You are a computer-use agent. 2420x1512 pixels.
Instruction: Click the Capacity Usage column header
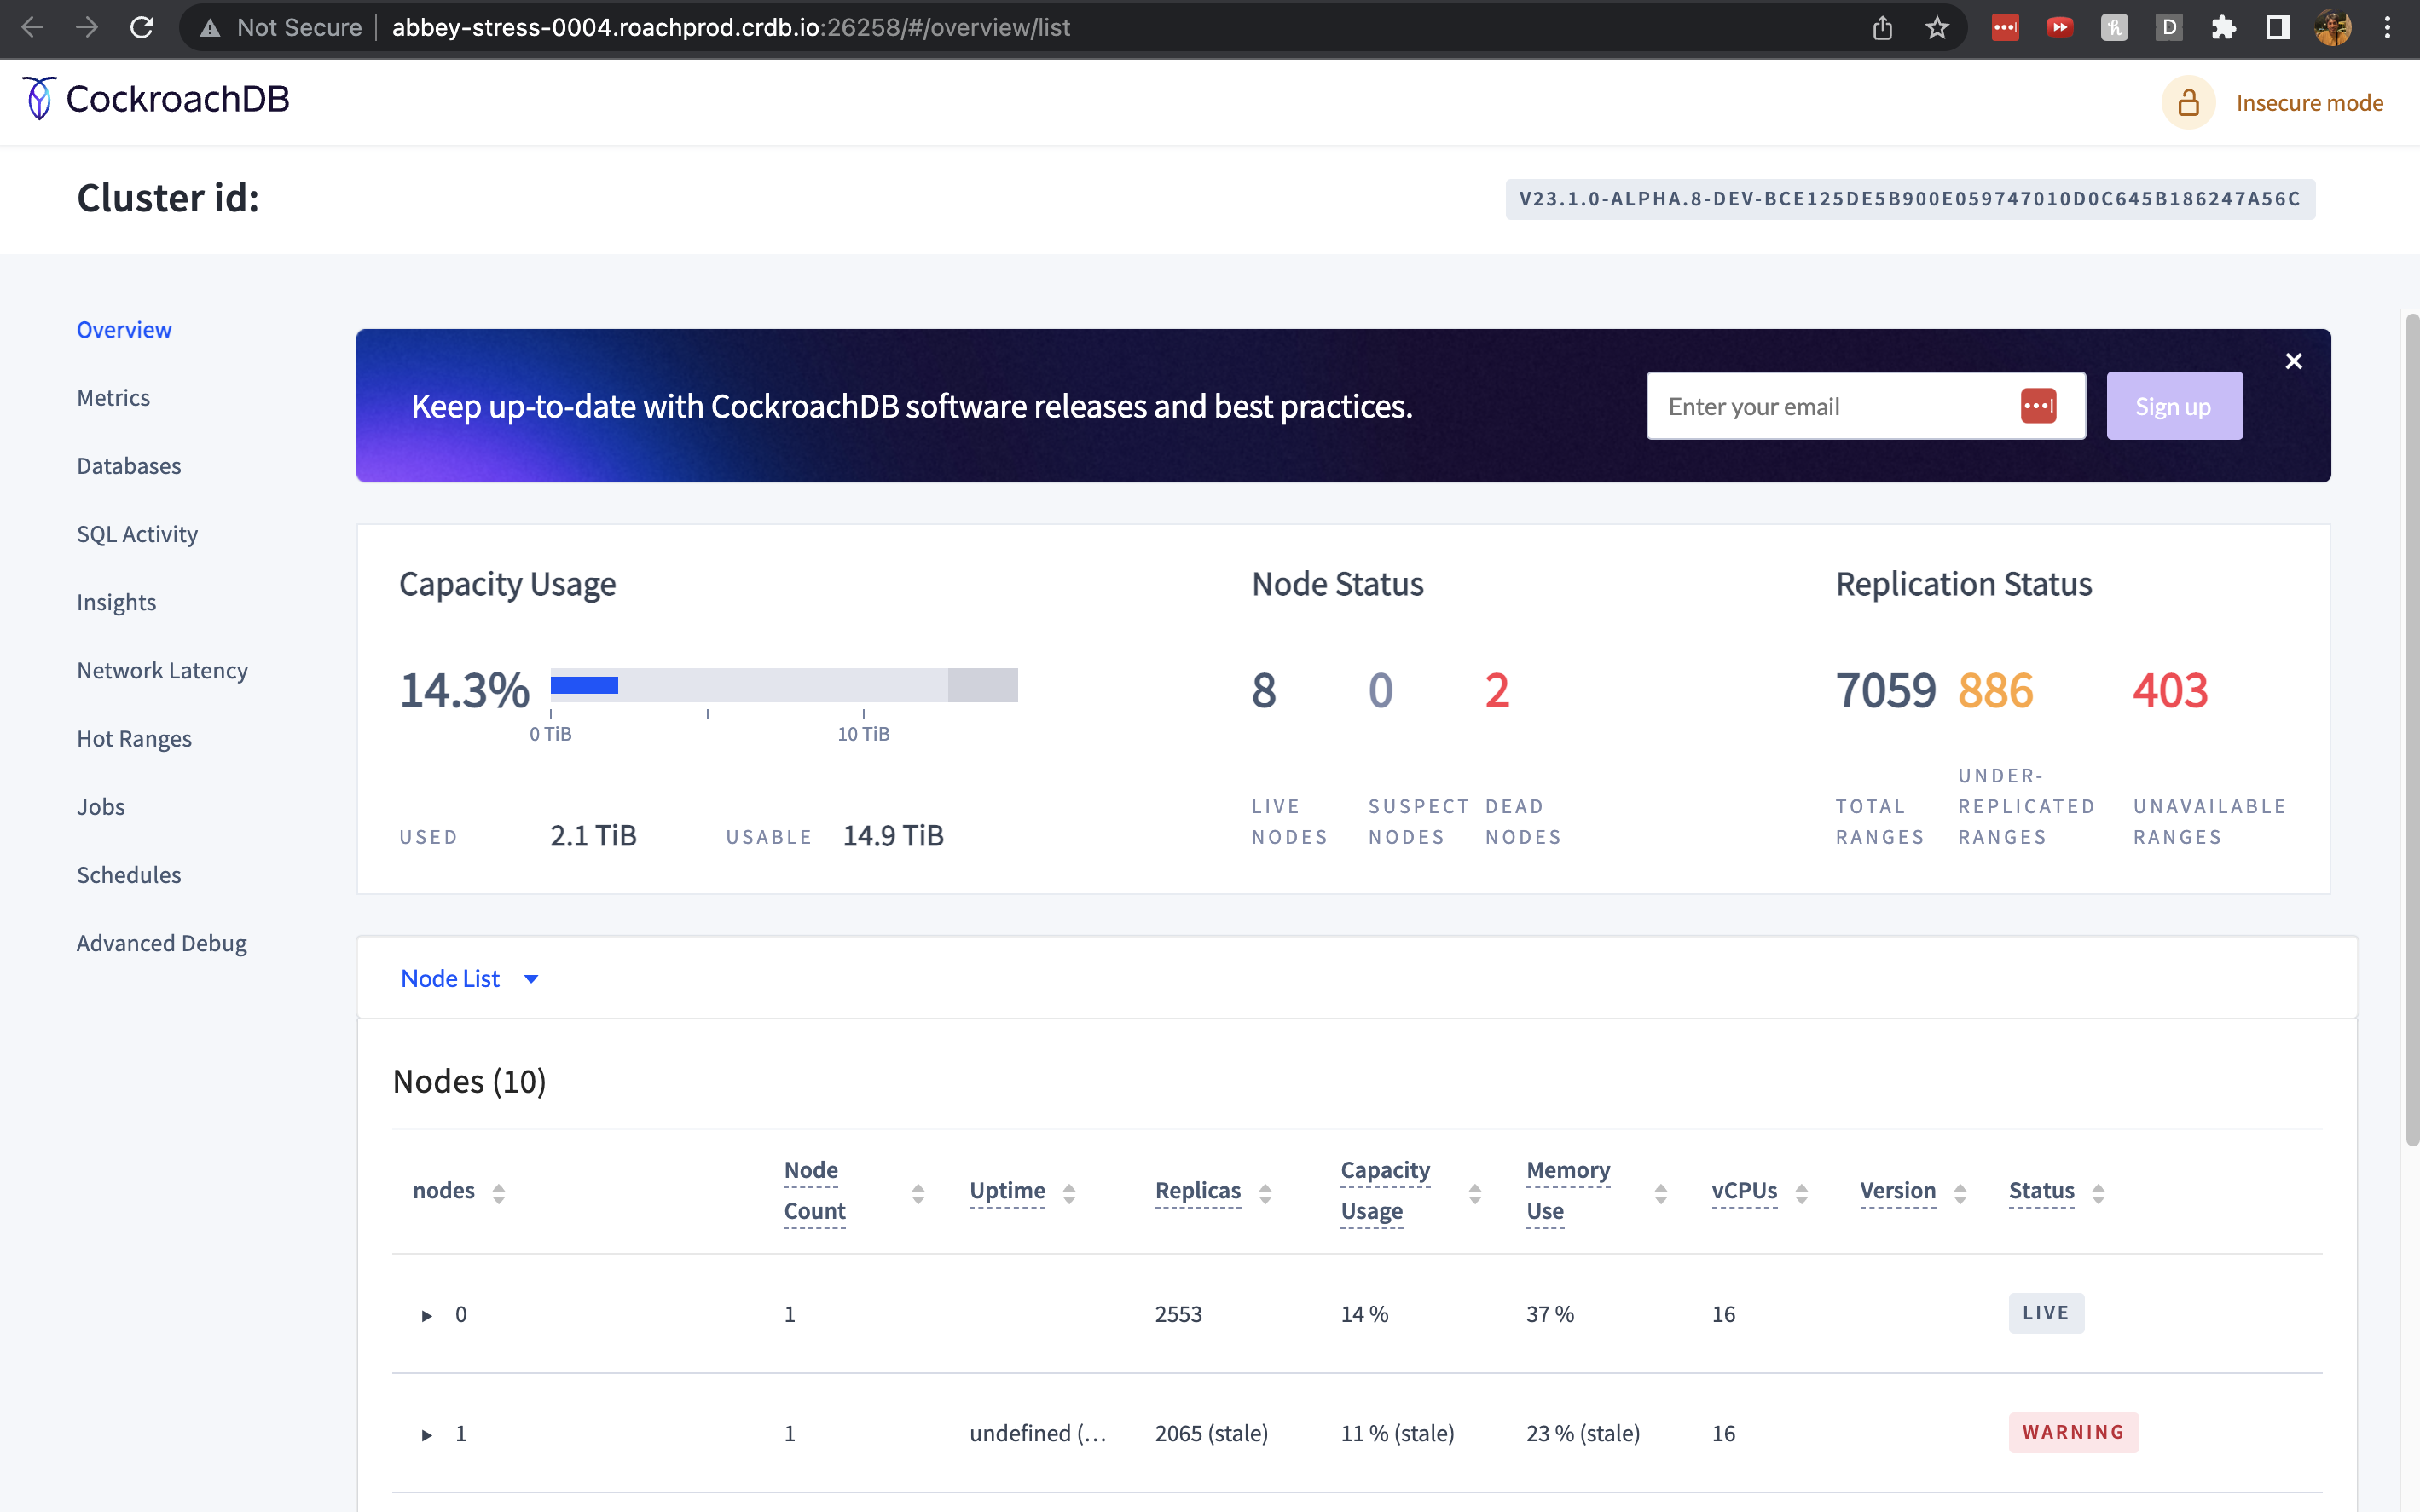(1385, 1191)
